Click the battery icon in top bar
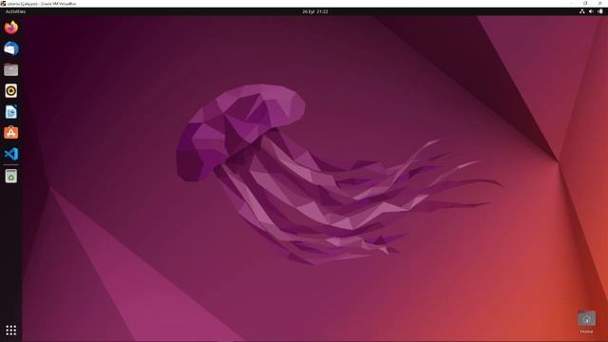This screenshot has width=608, height=342. [x=600, y=11]
